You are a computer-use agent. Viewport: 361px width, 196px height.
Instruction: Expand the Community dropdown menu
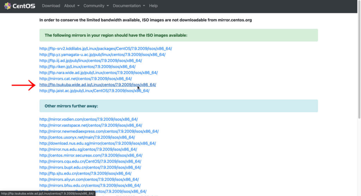tap(96, 6)
